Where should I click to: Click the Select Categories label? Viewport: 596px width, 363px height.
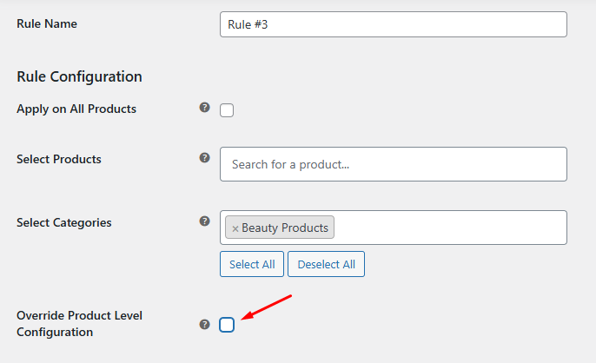pyautogui.click(x=64, y=222)
